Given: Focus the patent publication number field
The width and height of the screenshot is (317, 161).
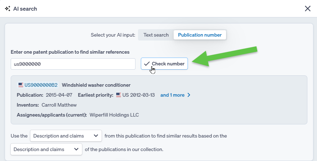Looking at the screenshot, I should 73,64.
